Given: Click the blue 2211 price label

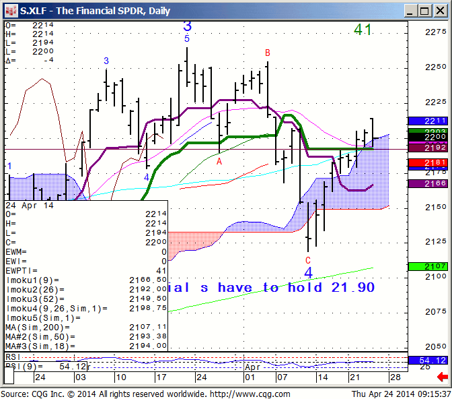Looking at the screenshot, I should [428, 121].
